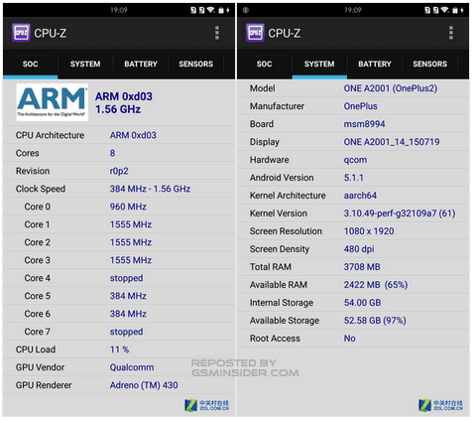Screen dimensions: 473x421
Task: Select Hardware value 'qcom'
Action: [355, 160]
